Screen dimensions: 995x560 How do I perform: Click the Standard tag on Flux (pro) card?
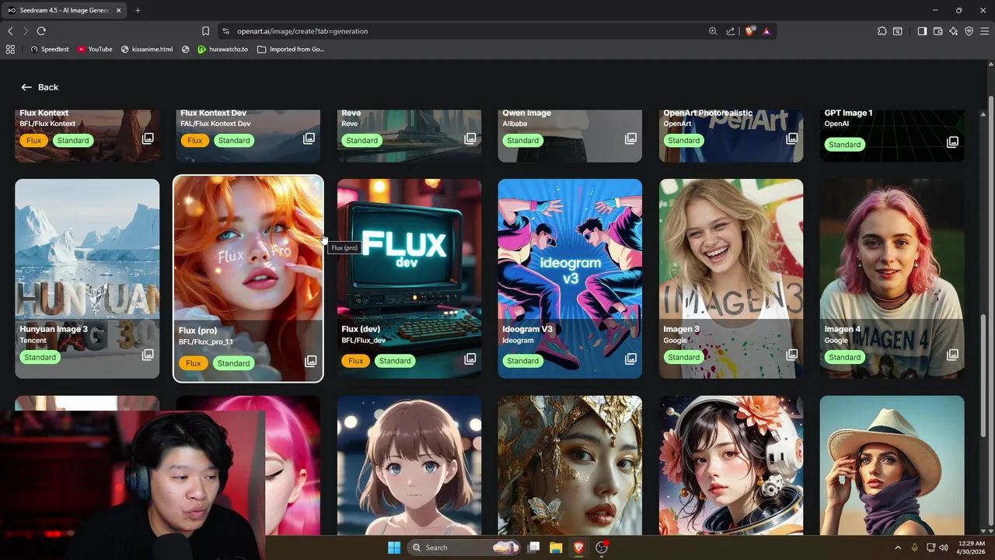click(233, 363)
